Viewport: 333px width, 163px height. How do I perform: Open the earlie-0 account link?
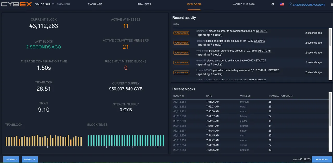coord(201,41)
